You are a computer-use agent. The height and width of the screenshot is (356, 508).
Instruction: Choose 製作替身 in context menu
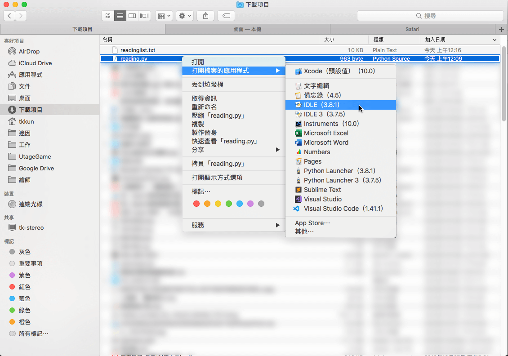point(234,133)
